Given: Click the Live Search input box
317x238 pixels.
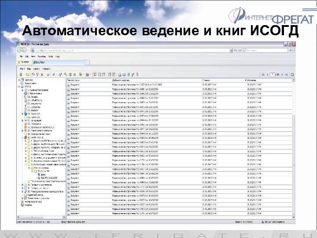Looking at the screenshot, I should tap(265, 50).
